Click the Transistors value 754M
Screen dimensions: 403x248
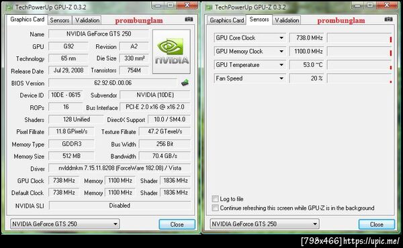[134, 70]
